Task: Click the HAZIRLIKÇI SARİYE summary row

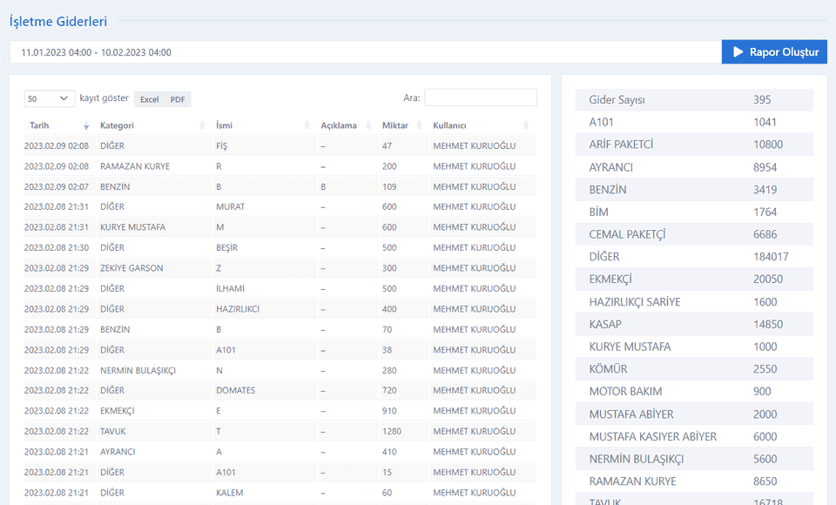Action: [694, 302]
